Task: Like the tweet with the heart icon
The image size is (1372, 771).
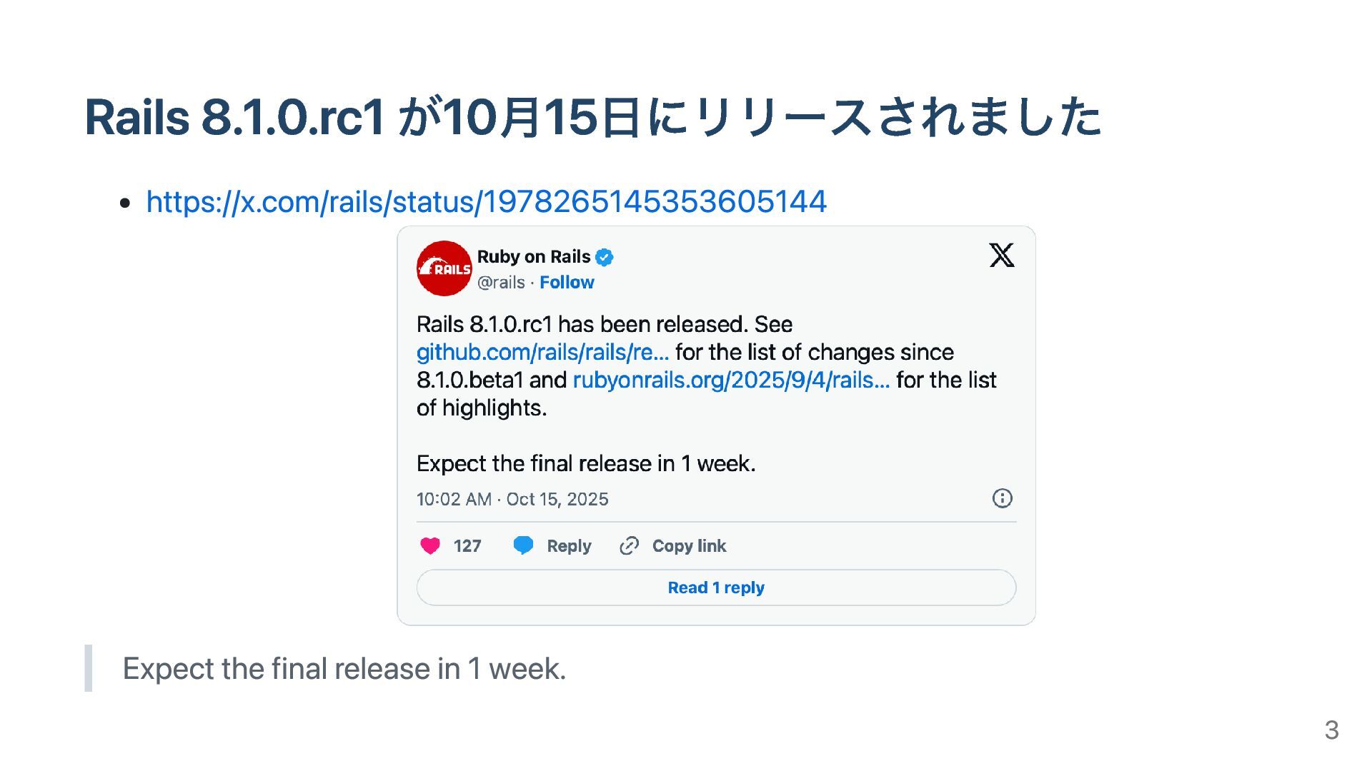Action: [x=430, y=546]
